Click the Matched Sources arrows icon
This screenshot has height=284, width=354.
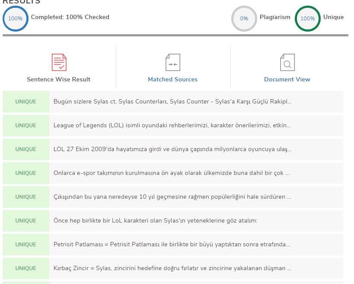tap(173, 62)
